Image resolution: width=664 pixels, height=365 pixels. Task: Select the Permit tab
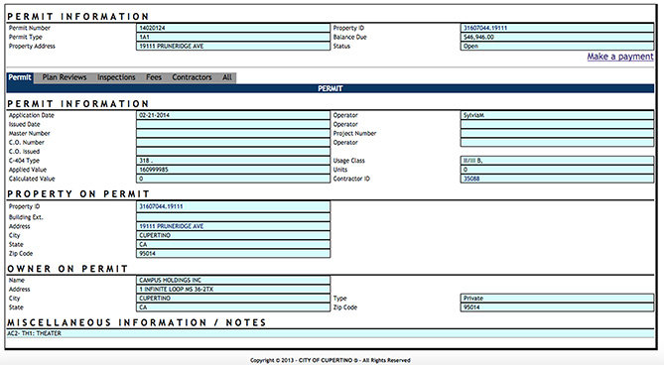20,77
